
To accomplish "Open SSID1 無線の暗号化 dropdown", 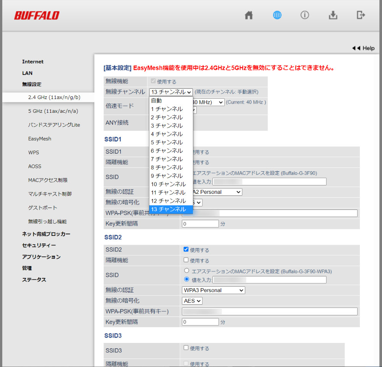I will coord(197,202).
